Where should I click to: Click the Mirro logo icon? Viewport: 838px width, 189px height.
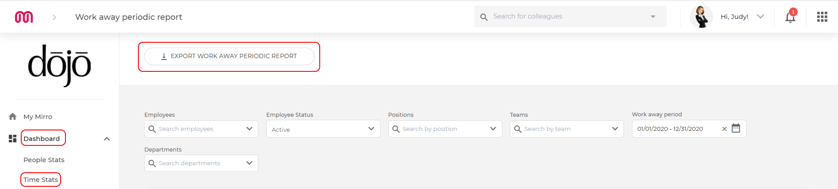pyautogui.click(x=24, y=17)
